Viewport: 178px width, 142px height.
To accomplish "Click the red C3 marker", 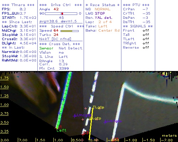I will [x=86, y=133].
